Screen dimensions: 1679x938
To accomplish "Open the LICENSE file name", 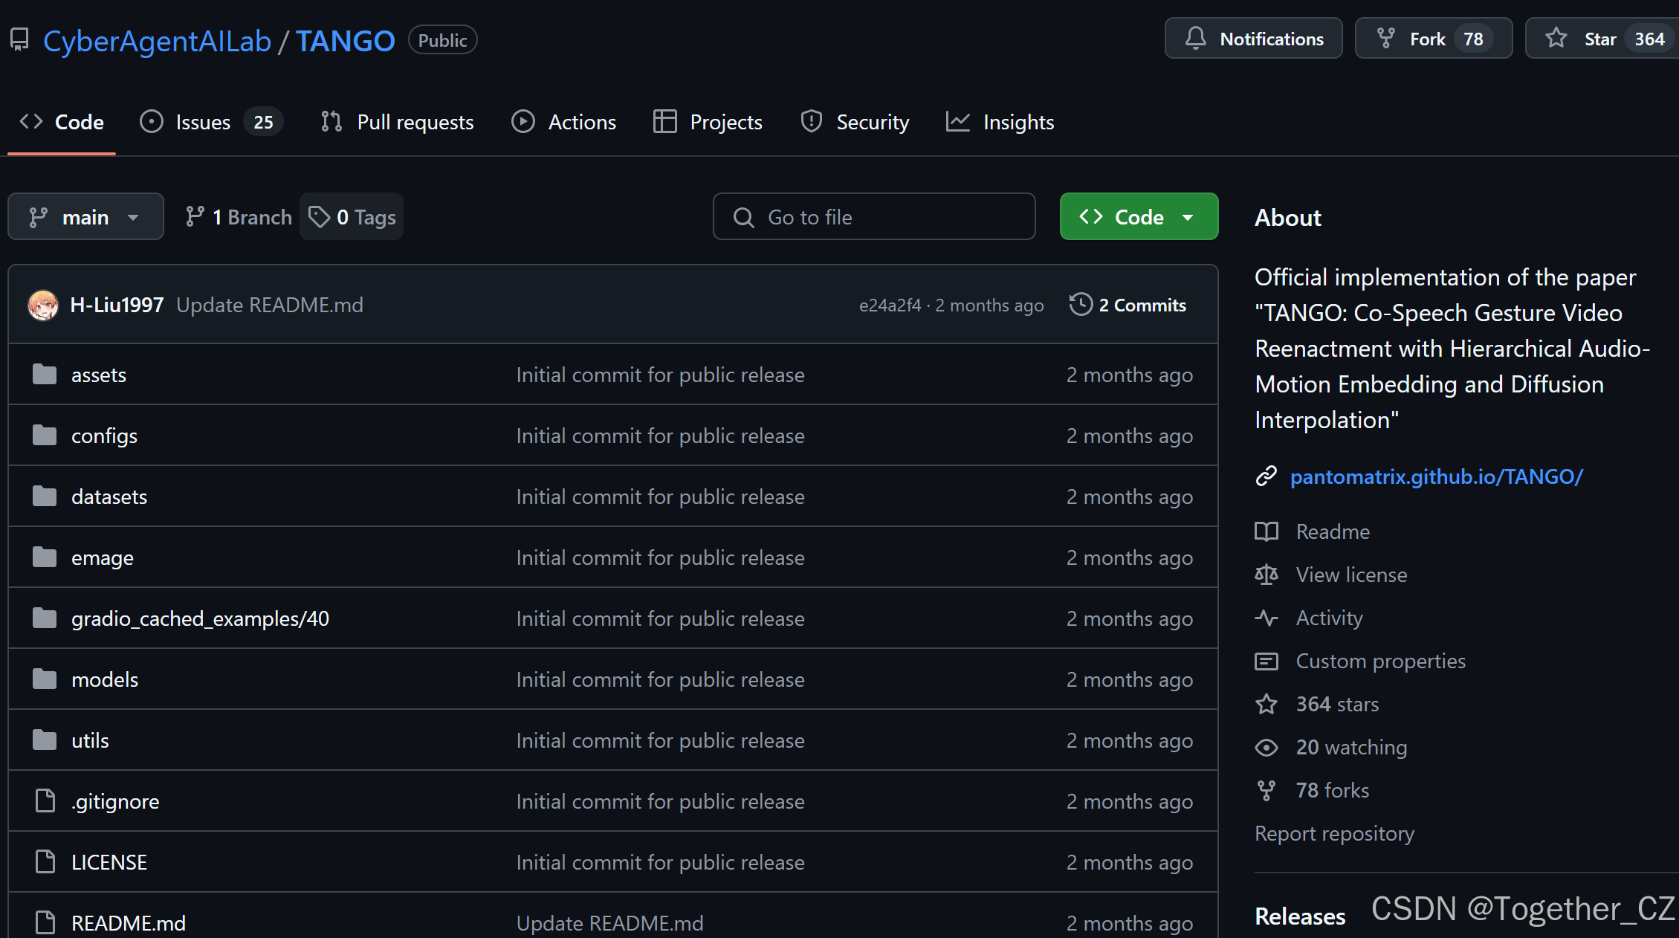I will tap(109, 862).
